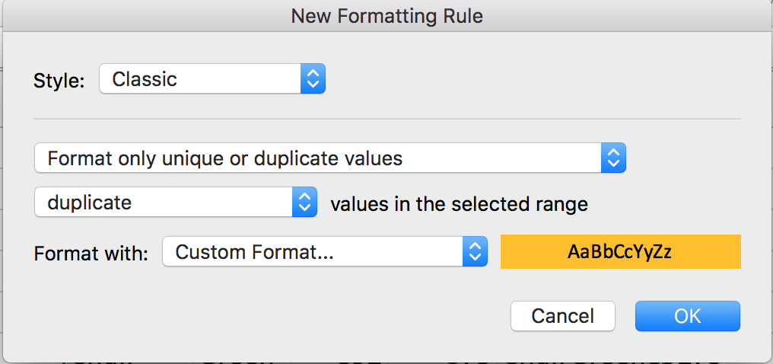Click the empty dialog area left of Cancel
Viewport: 773px width, 364px height.
[266, 315]
